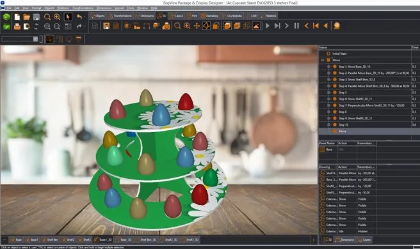Image resolution: width=420 pixels, height=249 pixels.
Task: Open the Shelf3_3D drawing tab at bottom
Action: [x=190, y=239]
